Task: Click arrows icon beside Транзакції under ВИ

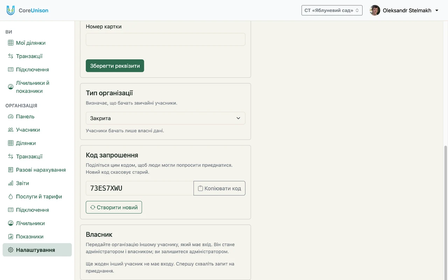Action: pos(11,56)
